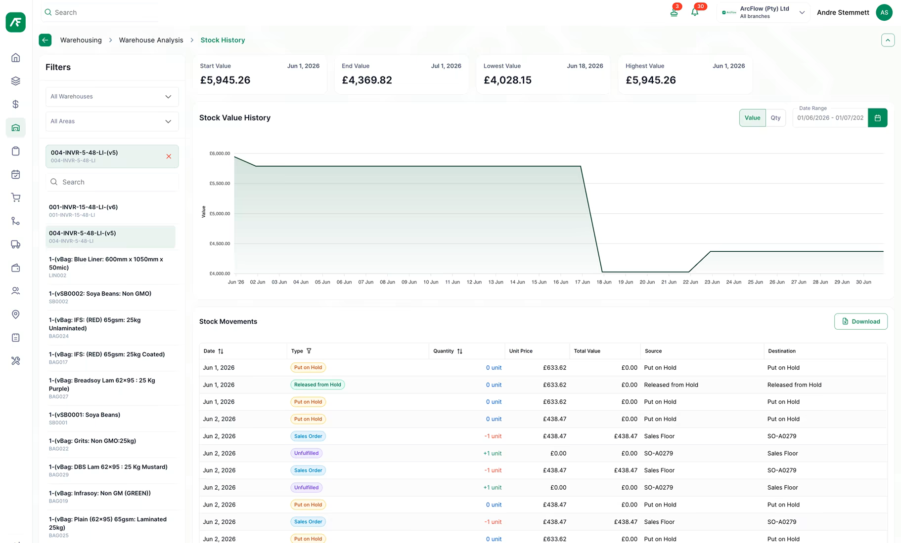Expand the All Areas dropdown
Image resolution: width=901 pixels, height=543 pixels.
click(112, 121)
